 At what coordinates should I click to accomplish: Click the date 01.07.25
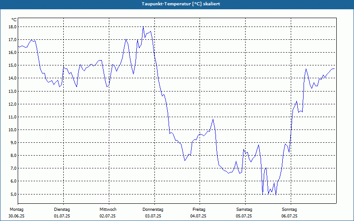(x=62, y=216)
